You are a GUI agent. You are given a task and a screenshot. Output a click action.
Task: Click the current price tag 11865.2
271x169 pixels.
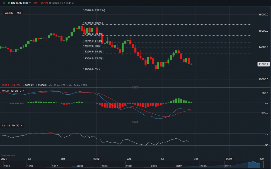tap(263, 64)
